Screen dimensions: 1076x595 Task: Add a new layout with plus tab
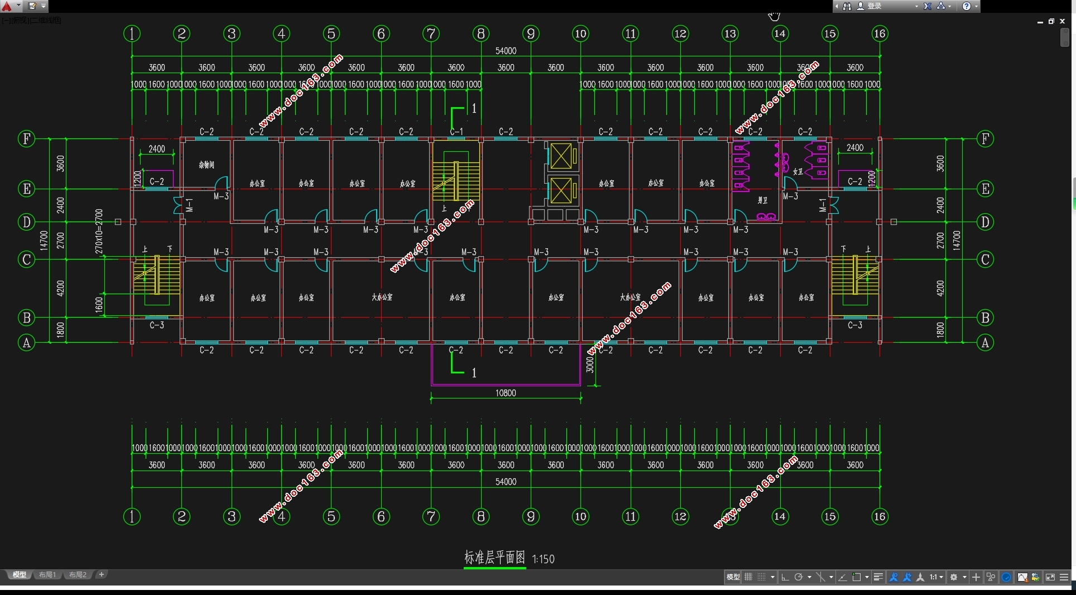tap(102, 574)
